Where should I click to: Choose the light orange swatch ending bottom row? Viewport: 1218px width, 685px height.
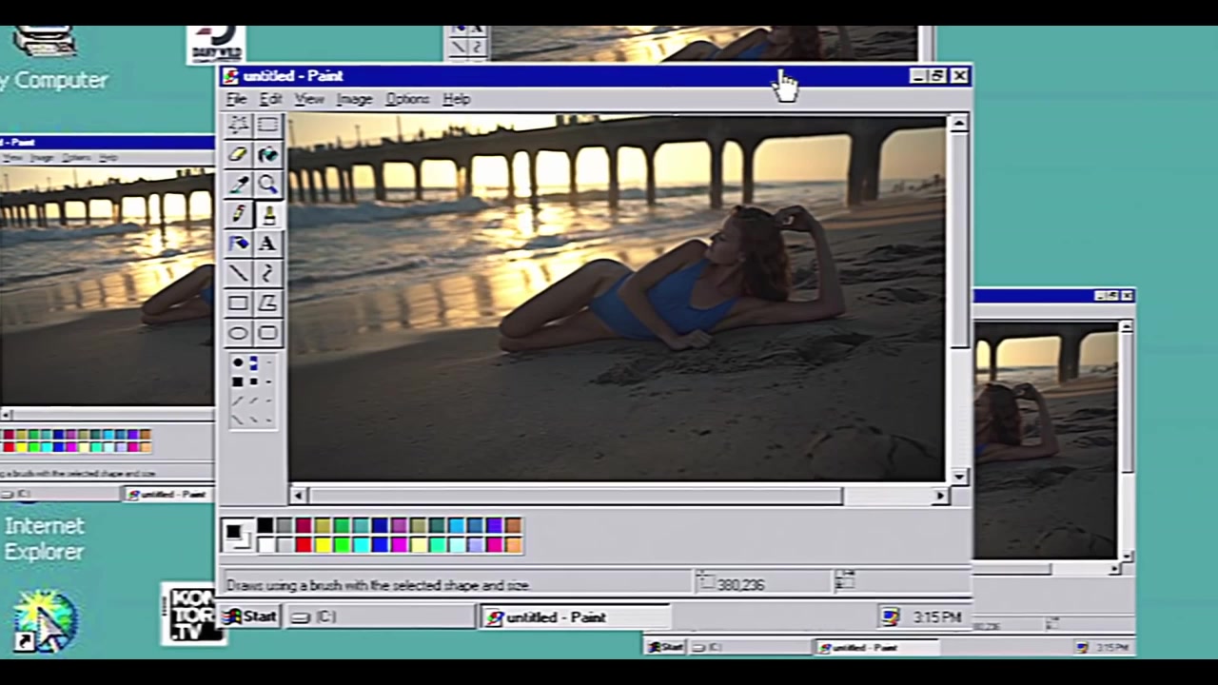click(x=513, y=544)
